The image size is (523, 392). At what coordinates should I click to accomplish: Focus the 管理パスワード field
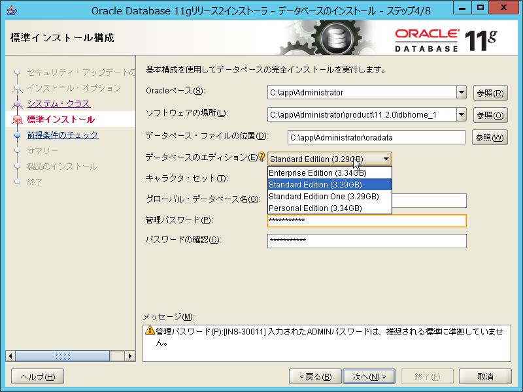(x=367, y=221)
